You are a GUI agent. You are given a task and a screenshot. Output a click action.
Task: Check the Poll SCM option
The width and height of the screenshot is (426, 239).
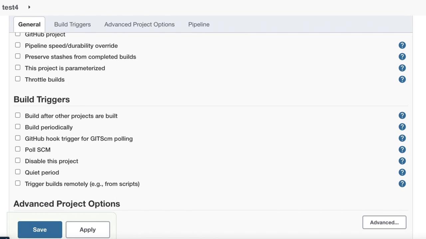pos(18,149)
